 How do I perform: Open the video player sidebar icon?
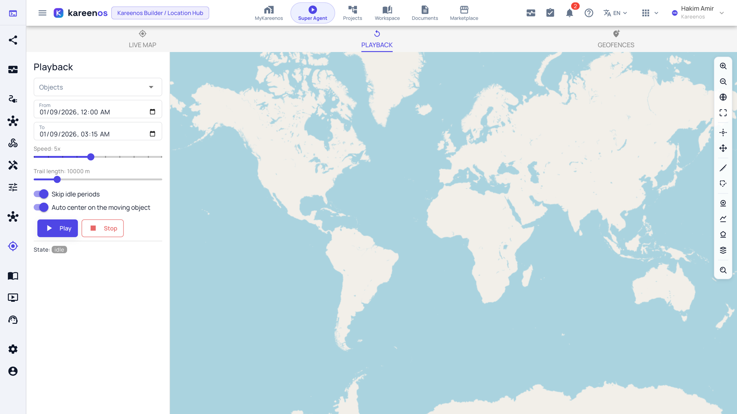[13, 298]
